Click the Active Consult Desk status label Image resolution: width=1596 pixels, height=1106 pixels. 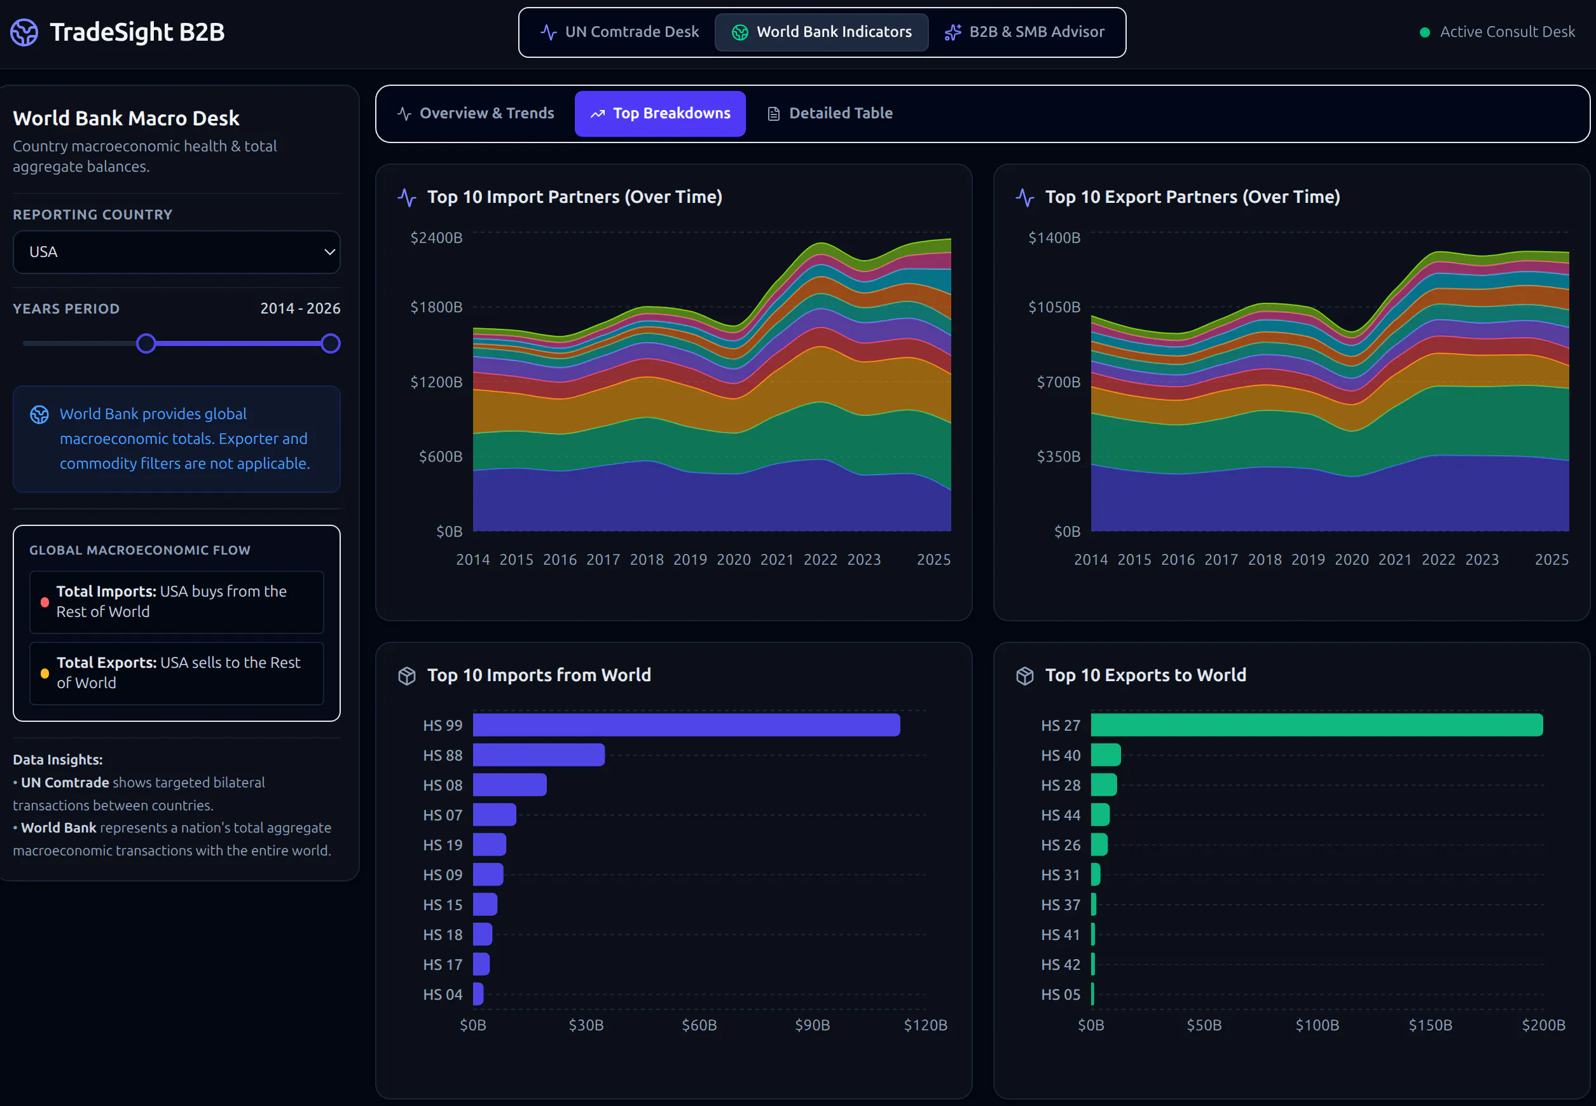pyautogui.click(x=1508, y=32)
